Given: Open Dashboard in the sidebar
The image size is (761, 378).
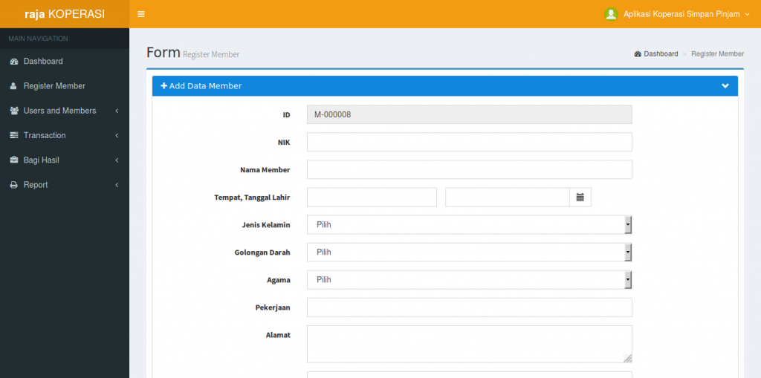Looking at the screenshot, I should point(65,62).
